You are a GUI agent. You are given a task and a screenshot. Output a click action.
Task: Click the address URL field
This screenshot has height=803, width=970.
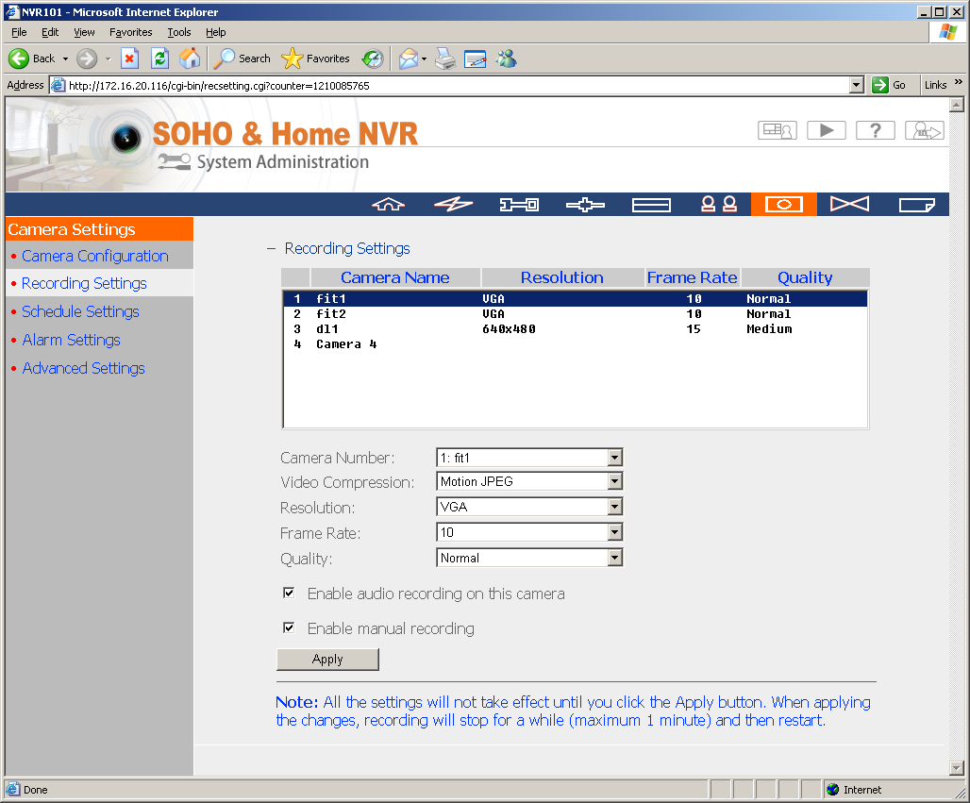(457, 85)
